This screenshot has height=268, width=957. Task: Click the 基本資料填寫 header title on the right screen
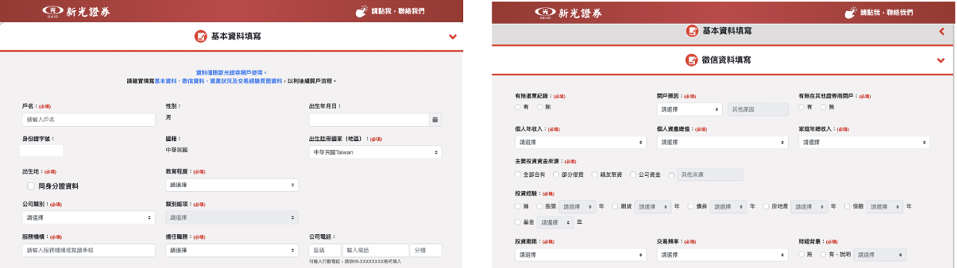click(x=727, y=31)
